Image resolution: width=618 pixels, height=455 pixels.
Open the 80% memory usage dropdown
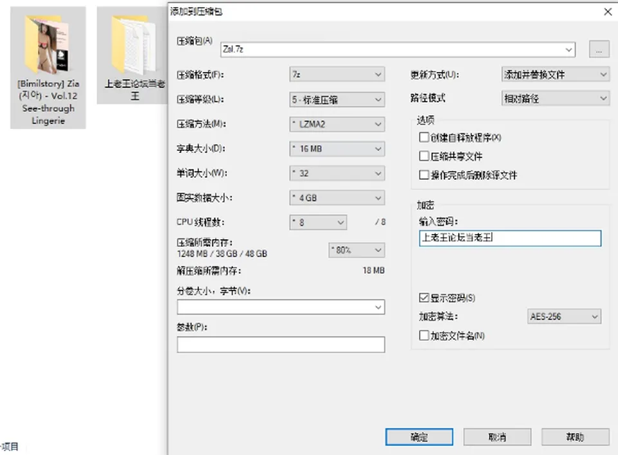coord(357,250)
